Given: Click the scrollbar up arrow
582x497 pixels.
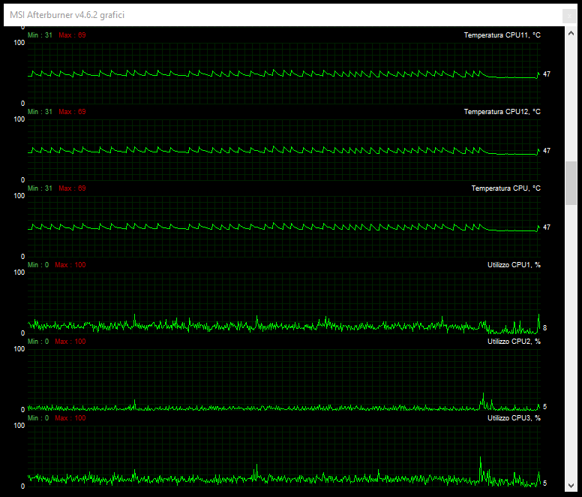Looking at the screenshot, I should pos(571,32).
